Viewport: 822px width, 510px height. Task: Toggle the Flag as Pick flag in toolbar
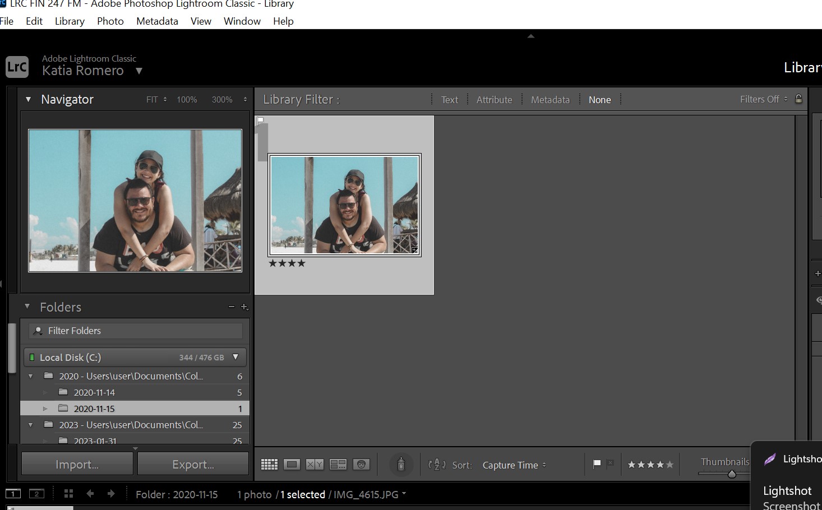(x=597, y=464)
